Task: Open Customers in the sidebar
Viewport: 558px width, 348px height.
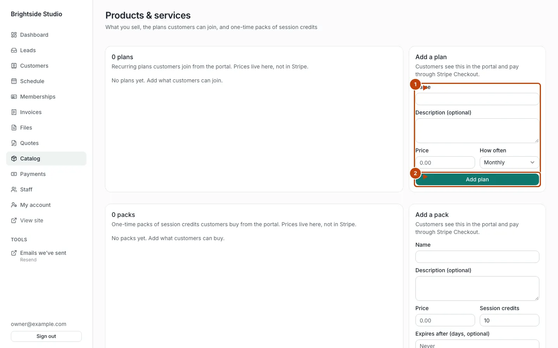Action: pyautogui.click(x=46, y=66)
